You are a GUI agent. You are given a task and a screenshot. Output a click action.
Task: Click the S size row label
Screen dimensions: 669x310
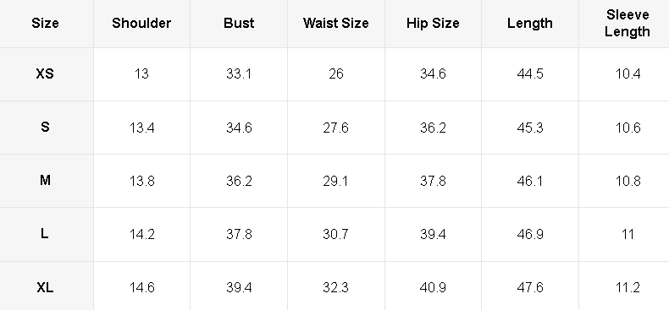pos(45,128)
